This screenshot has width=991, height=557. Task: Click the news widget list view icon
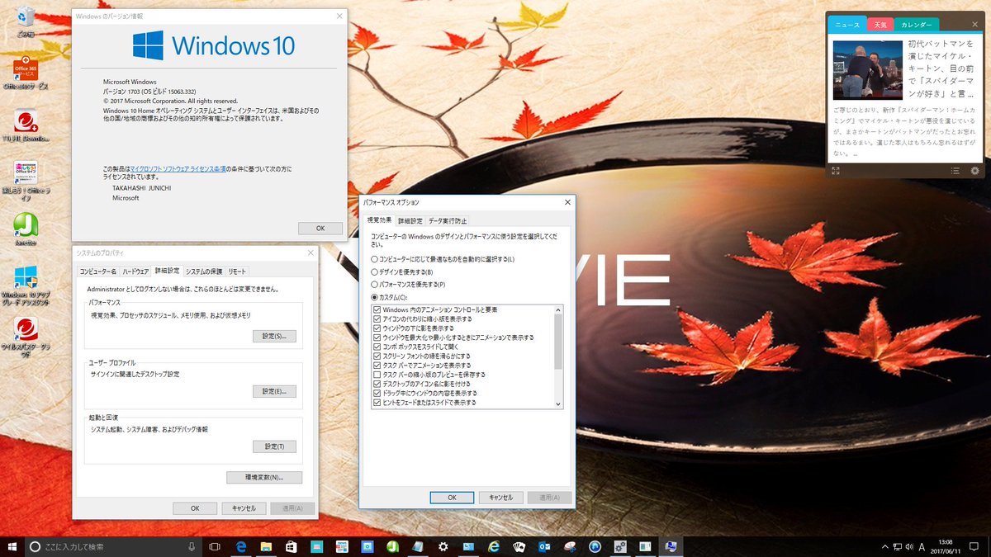tap(955, 171)
